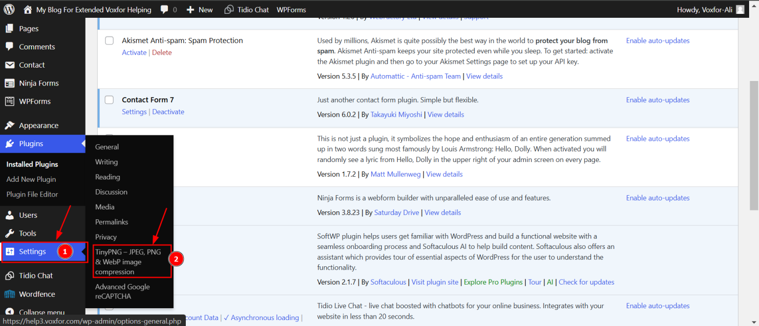Check the Contact Form 7 checkbox

[109, 100]
